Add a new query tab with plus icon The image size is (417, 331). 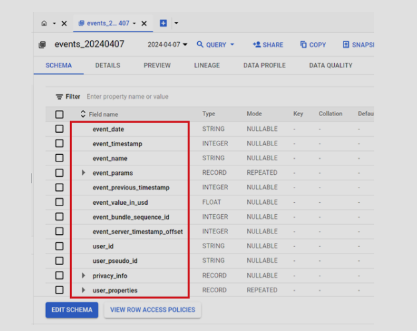pyautogui.click(x=163, y=23)
